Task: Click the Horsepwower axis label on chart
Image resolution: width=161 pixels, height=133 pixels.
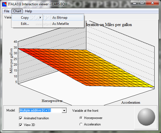Action: (x=52, y=101)
